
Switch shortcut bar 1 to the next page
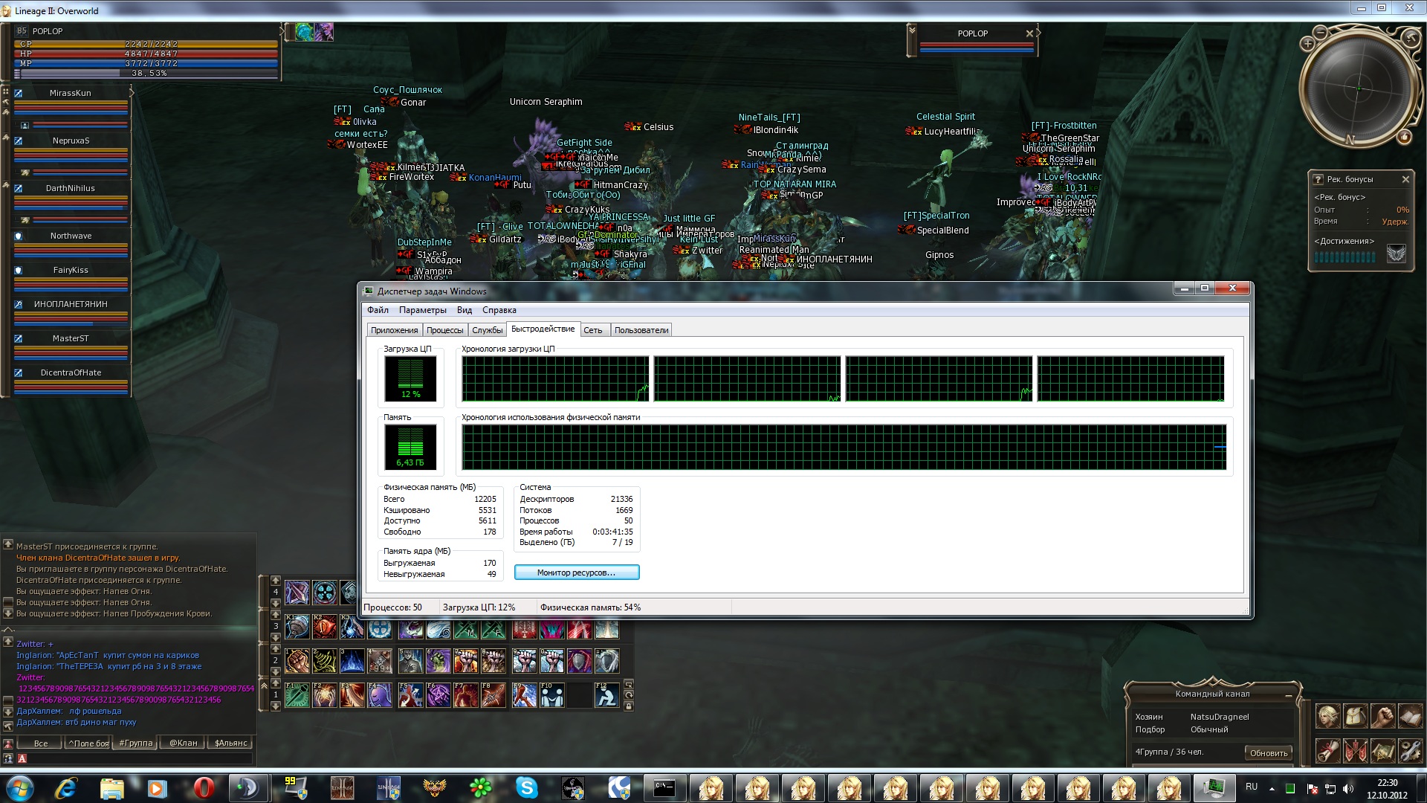click(x=276, y=706)
